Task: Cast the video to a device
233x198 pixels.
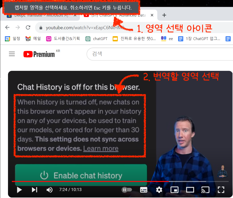Action: [205, 190]
